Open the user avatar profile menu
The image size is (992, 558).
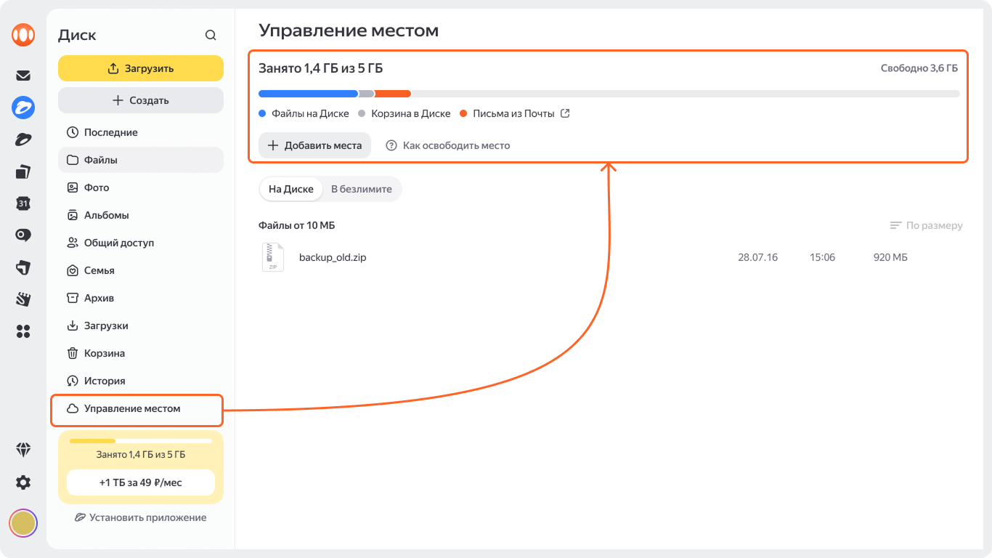pos(23,522)
